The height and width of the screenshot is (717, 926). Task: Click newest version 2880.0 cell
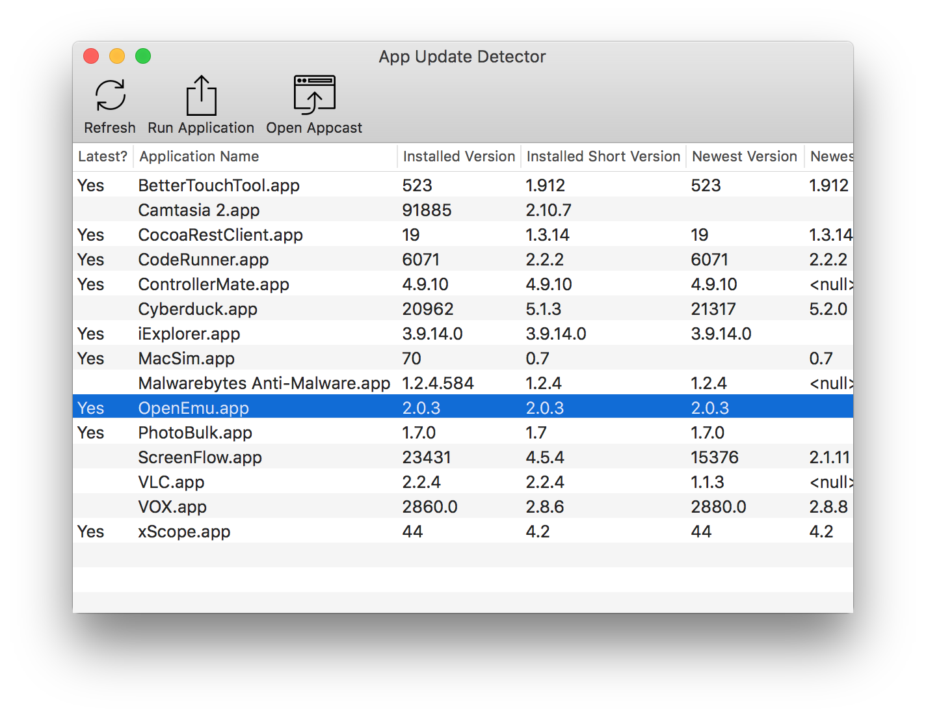[x=719, y=507]
